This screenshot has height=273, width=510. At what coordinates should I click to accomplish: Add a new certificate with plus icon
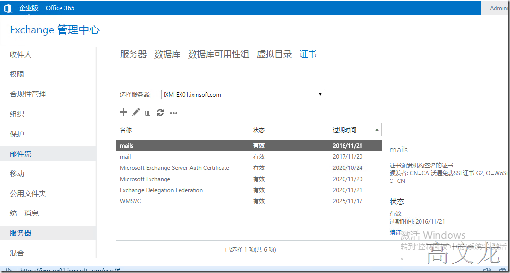(x=123, y=113)
